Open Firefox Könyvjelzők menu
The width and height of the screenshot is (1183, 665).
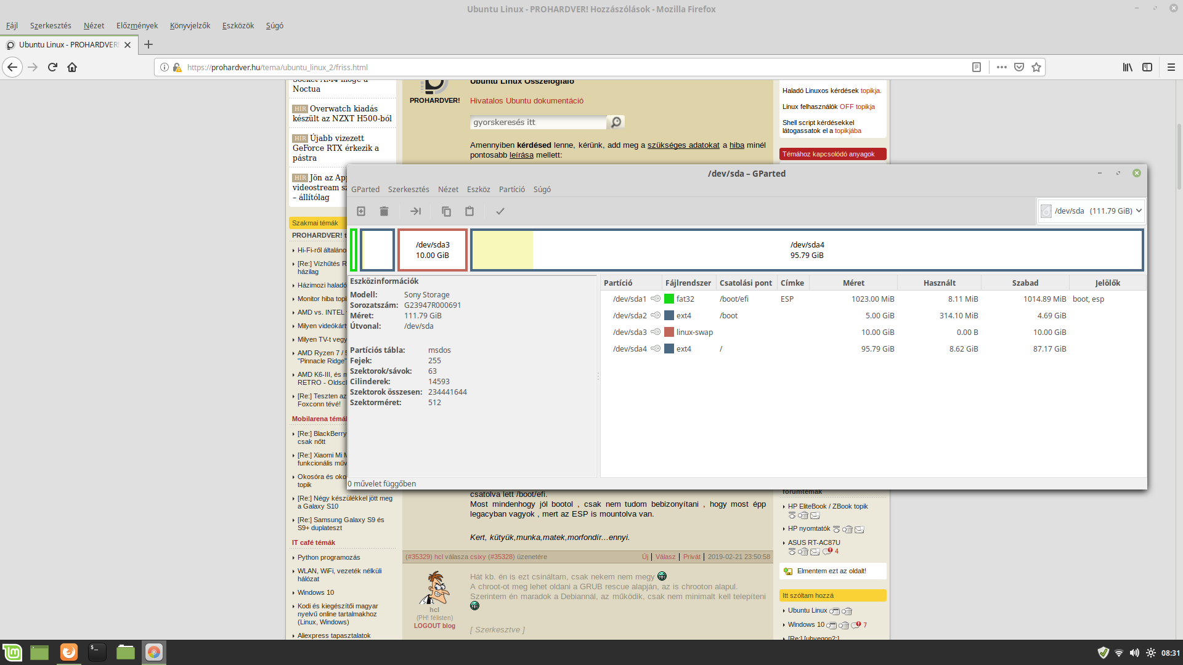pos(190,25)
